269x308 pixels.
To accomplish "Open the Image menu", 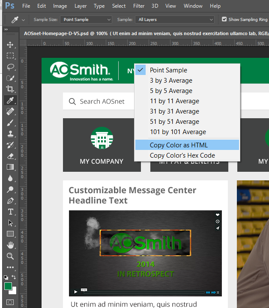I will (x=60, y=6).
